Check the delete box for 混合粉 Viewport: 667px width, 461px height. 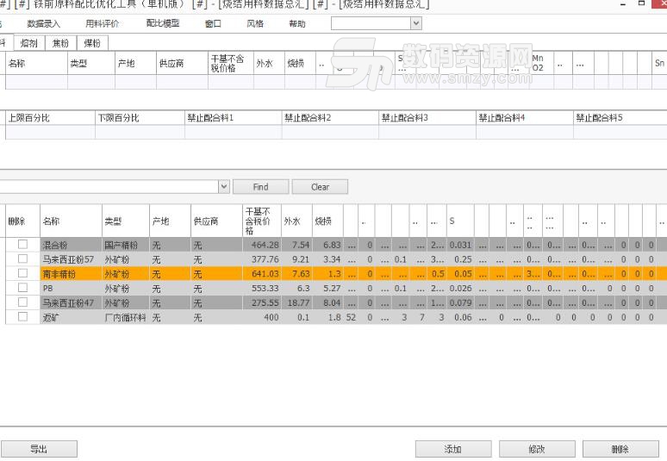tap(22, 245)
